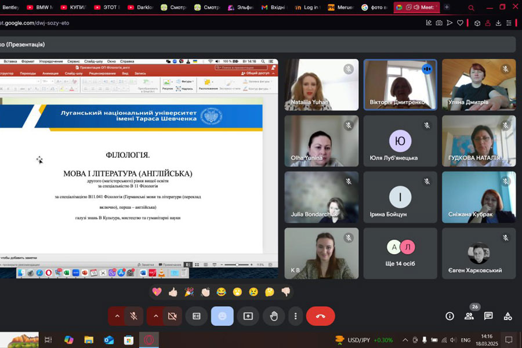This screenshot has width=522, height=348.
Task: Click the present screen icon
Action: 248,316
